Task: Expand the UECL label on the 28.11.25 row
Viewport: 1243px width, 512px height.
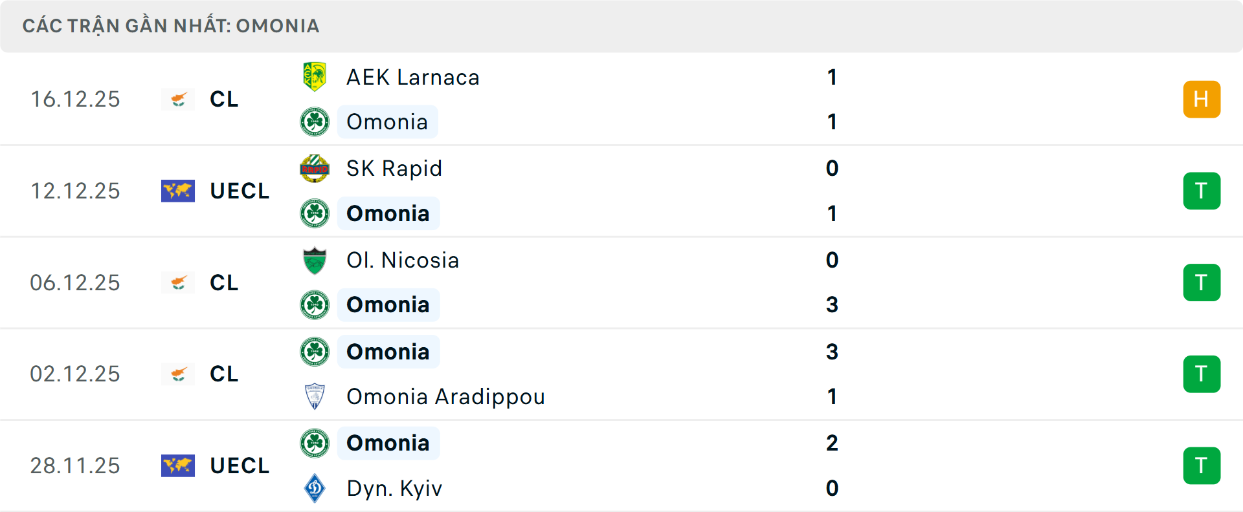Action: click(x=240, y=465)
